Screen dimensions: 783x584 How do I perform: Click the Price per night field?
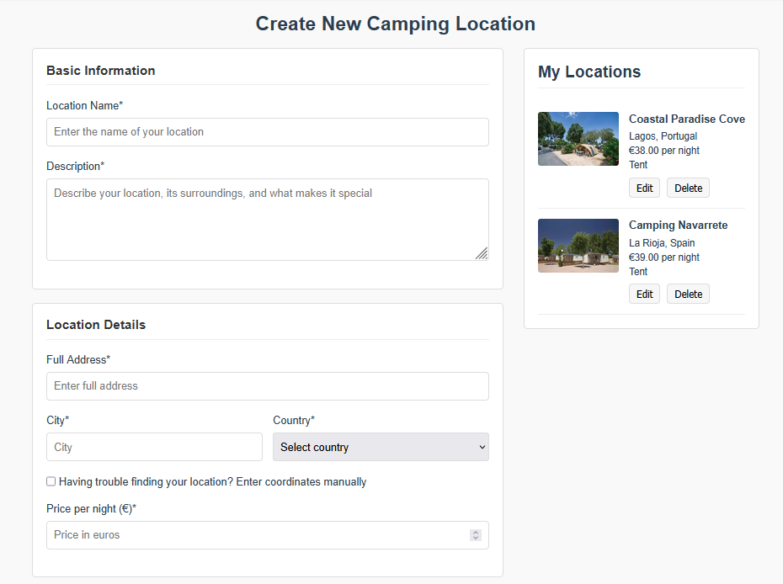pos(267,535)
